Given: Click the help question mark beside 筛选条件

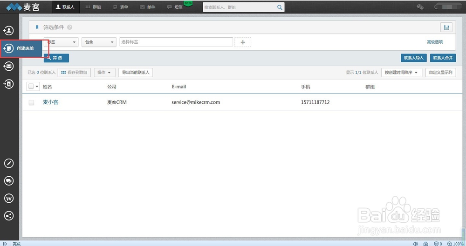Looking at the screenshot, I should pos(69,27).
